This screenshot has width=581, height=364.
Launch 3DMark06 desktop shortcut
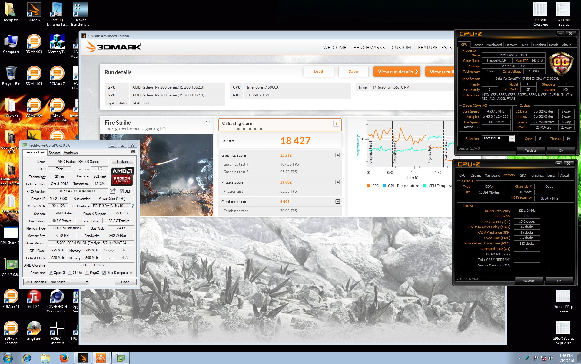(34, 108)
